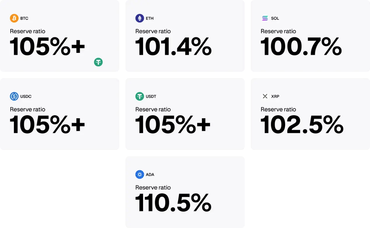
Task: Click the ETH ticker label
Action: click(x=149, y=18)
